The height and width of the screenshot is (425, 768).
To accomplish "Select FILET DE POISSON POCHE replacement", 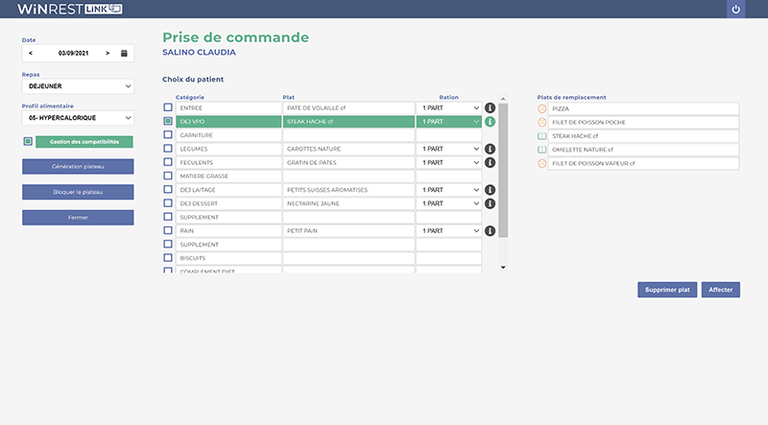I will pos(643,123).
